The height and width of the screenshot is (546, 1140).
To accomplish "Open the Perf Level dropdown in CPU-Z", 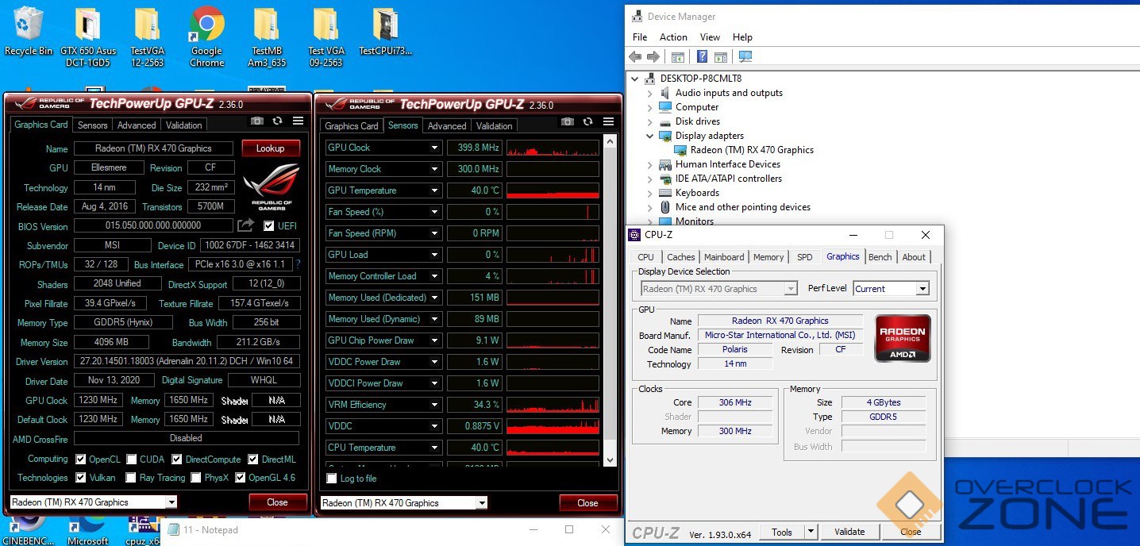I will click(922, 289).
